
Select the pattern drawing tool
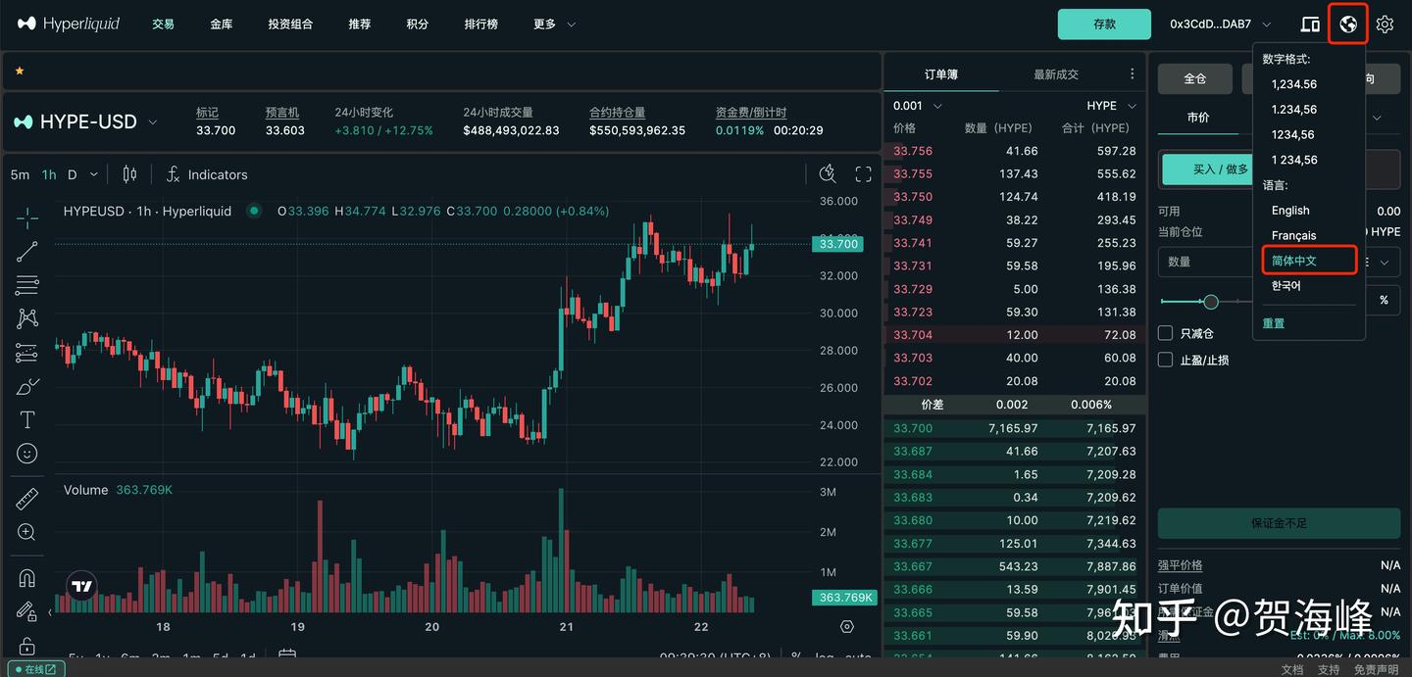[x=27, y=318]
